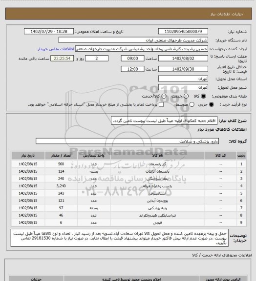The height and width of the screenshot is (281, 256).
Task: Click the delivery city field تهران
Action: click(x=183, y=87)
